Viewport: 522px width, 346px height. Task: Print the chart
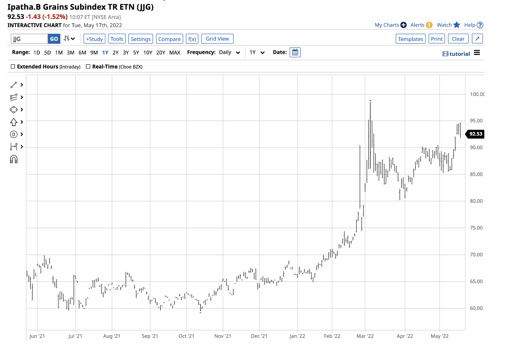(x=437, y=39)
